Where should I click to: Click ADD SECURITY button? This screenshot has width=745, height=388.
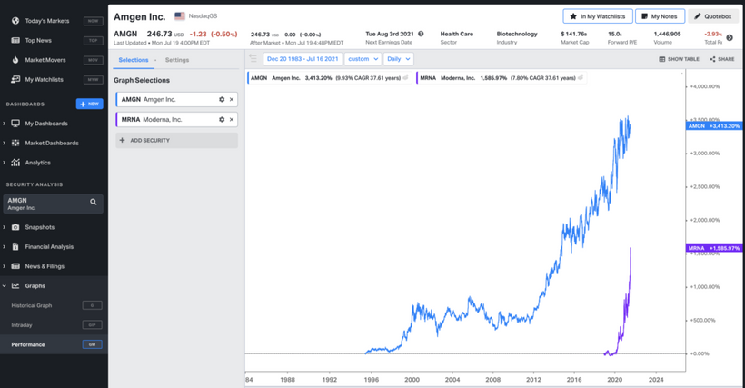pos(177,141)
